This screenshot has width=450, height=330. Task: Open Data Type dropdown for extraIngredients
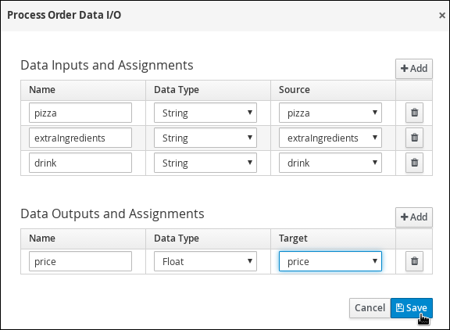(x=205, y=138)
